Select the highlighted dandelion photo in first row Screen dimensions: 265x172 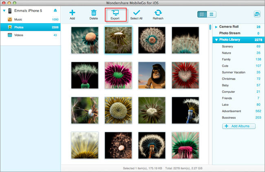tap(118, 40)
